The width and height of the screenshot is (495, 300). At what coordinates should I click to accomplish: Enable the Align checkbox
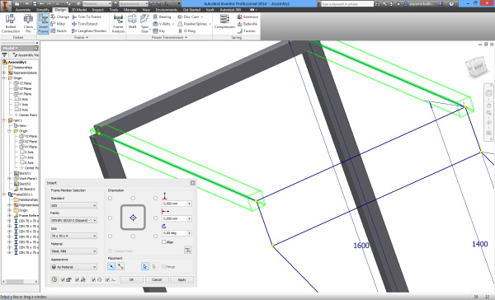tap(163, 242)
